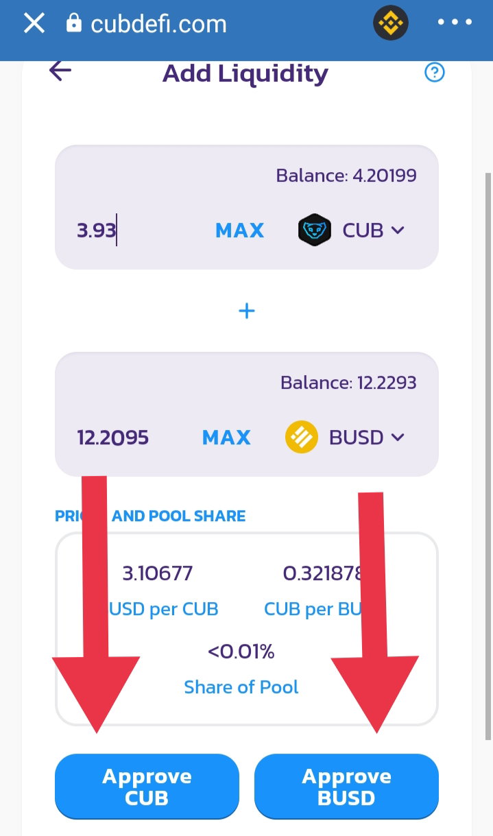Go back using the left arrow
This screenshot has width=493, height=836.
[x=60, y=70]
